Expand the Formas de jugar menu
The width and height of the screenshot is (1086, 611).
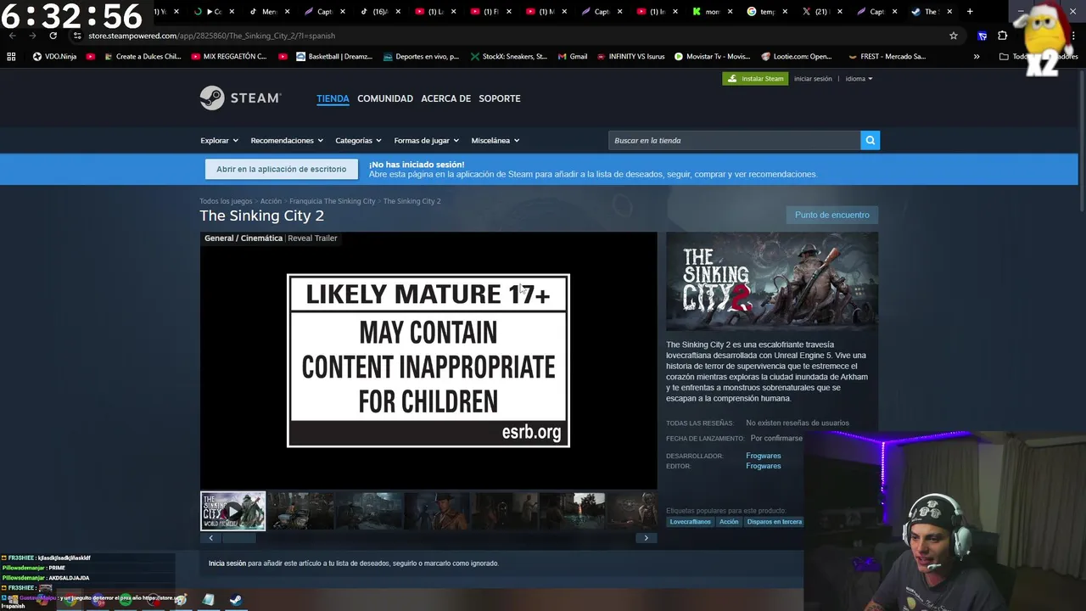426,140
